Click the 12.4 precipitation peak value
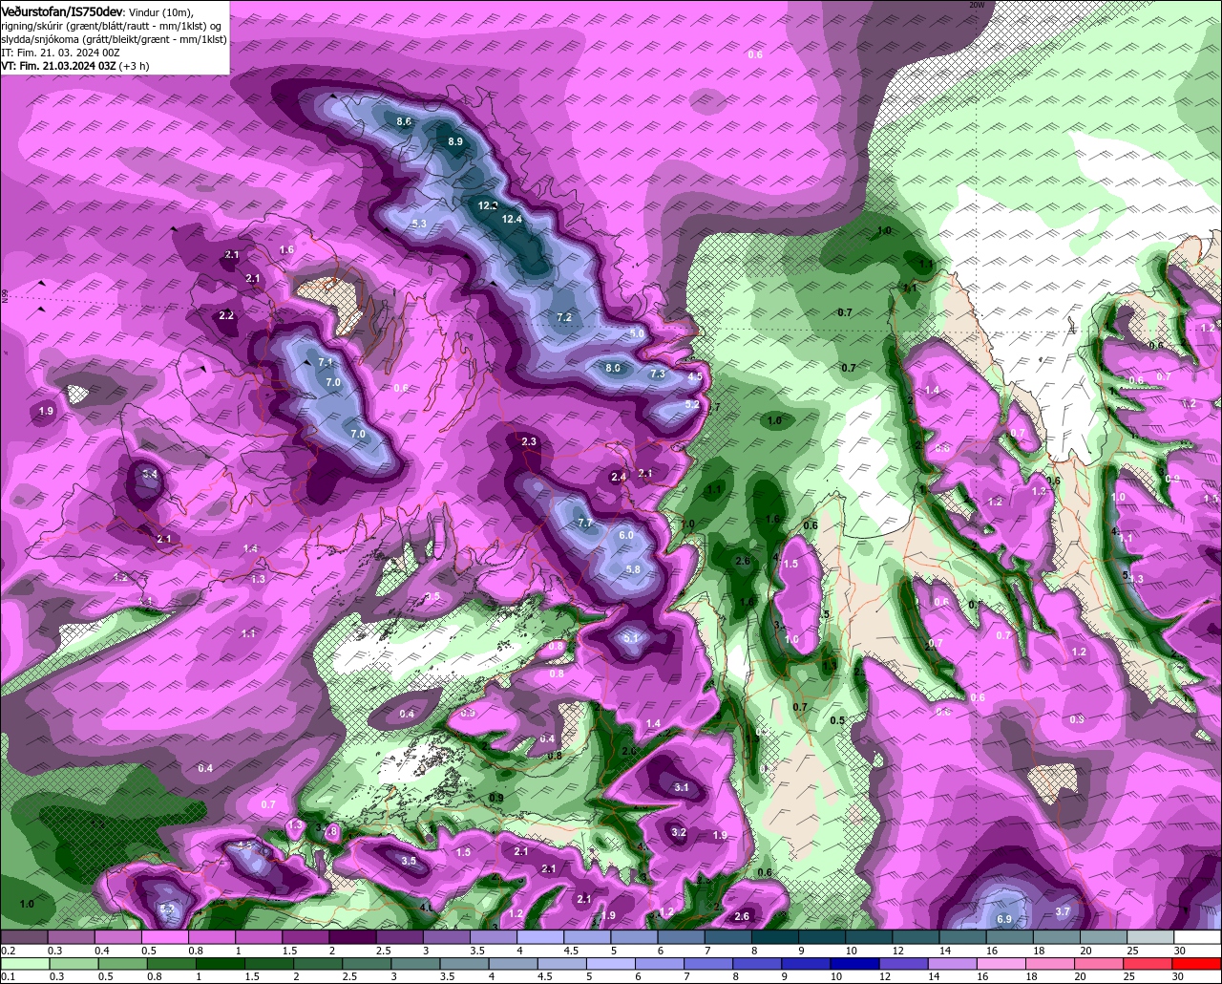 (512, 219)
